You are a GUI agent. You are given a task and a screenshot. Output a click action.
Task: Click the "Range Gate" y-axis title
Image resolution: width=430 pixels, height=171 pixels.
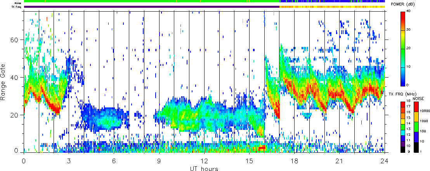tap(3, 83)
